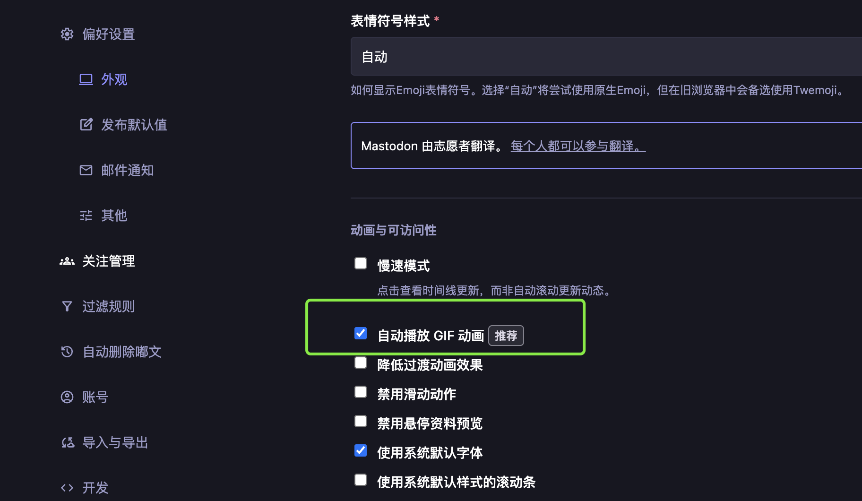Image resolution: width=862 pixels, height=501 pixels.
Task: Click the history icon beside 自动删除嘟文
Action: tap(67, 352)
